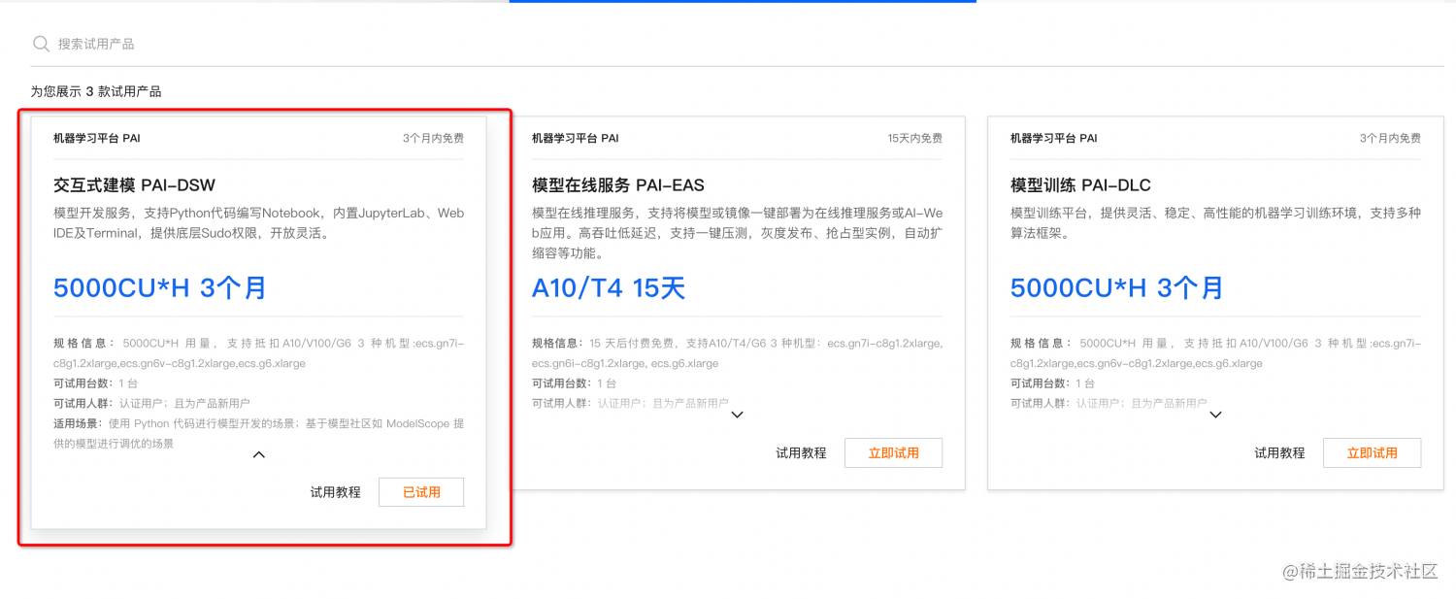The height and width of the screenshot is (599, 1456).
Task: Click 5000CU*H 3个月 on PAI-DSW card
Action: point(160,287)
